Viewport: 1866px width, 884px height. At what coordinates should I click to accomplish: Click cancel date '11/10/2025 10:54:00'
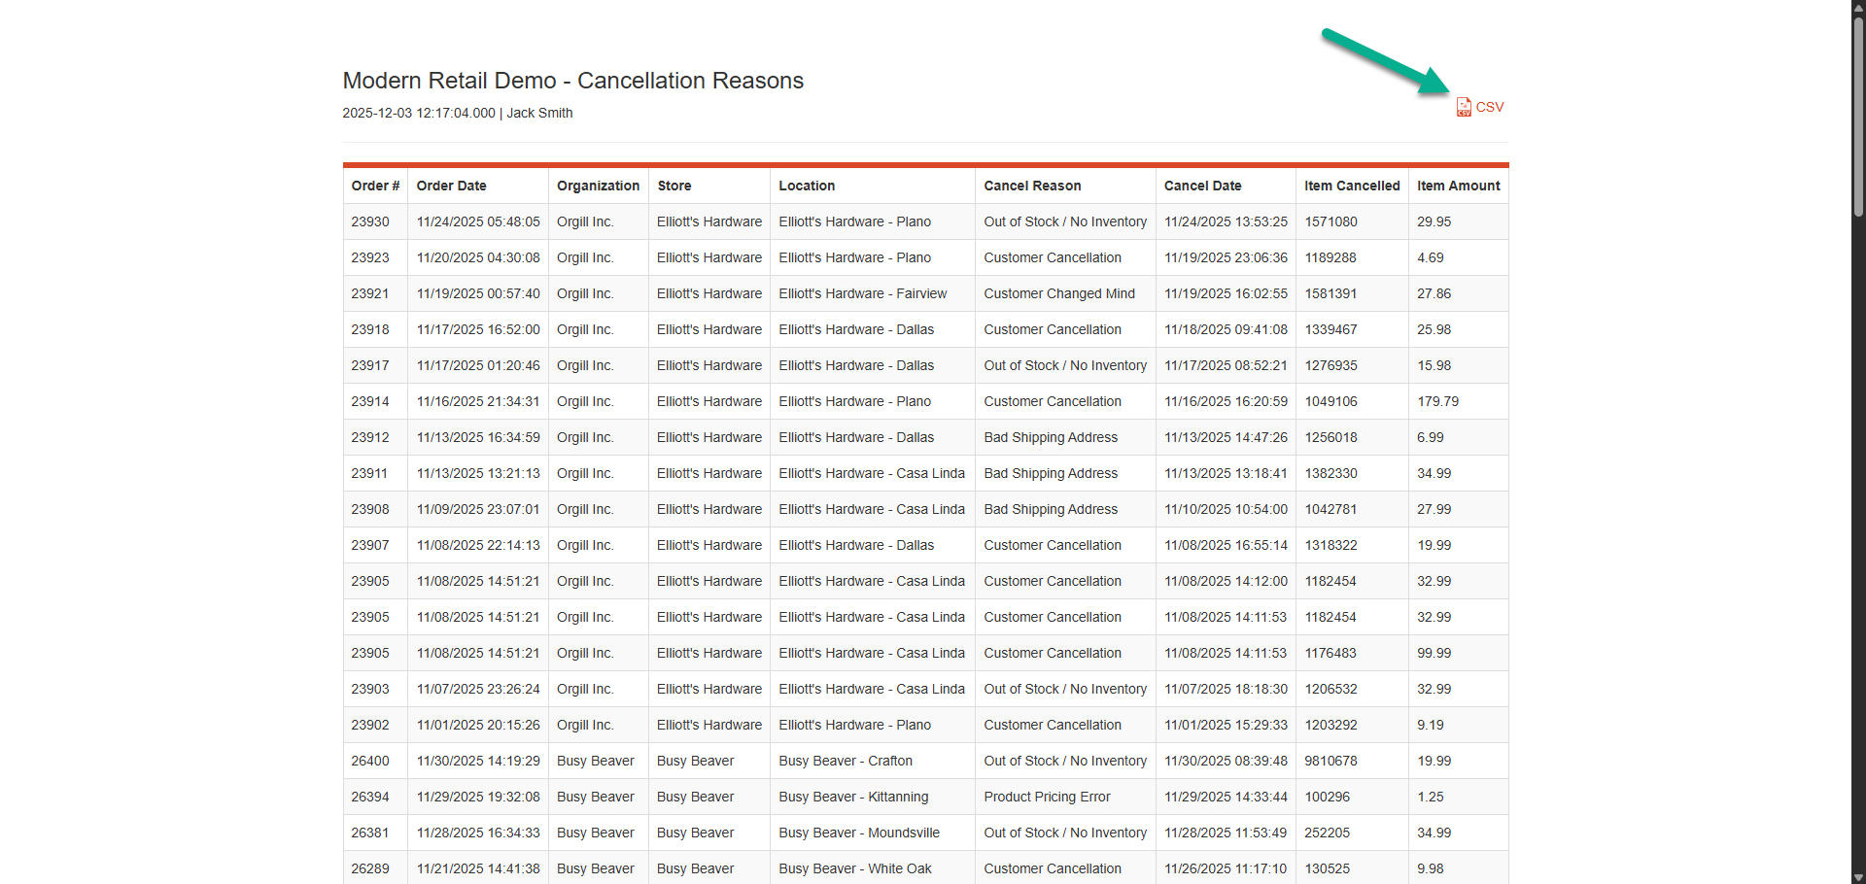pyautogui.click(x=1226, y=509)
